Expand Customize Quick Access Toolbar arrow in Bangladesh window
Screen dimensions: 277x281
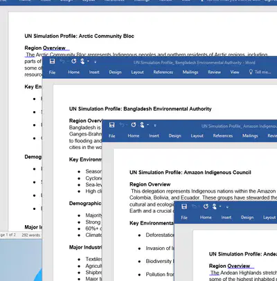click(96, 62)
